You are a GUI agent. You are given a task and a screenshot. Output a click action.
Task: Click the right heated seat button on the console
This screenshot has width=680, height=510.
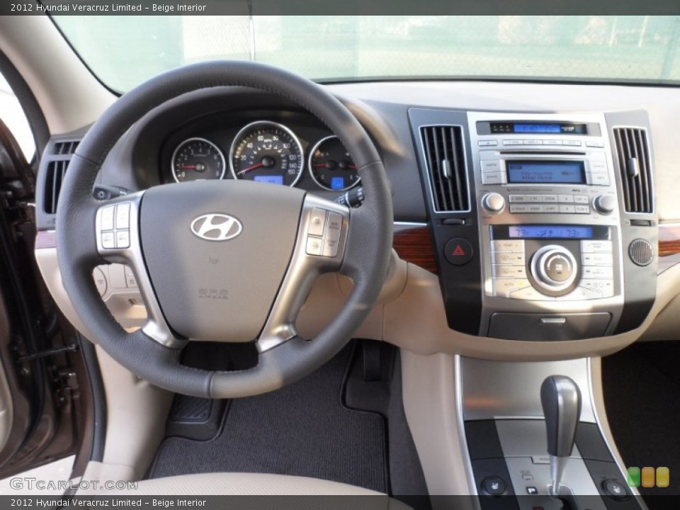tap(615, 488)
